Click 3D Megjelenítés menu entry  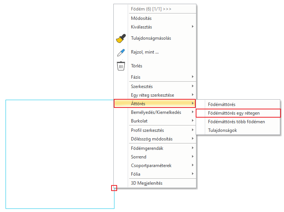162,183
